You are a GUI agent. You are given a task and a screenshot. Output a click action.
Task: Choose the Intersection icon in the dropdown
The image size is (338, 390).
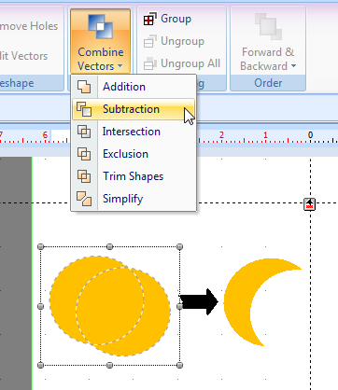point(84,132)
